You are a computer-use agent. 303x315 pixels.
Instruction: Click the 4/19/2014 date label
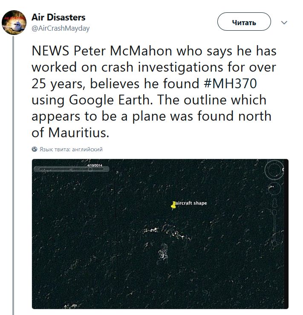(95, 165)
